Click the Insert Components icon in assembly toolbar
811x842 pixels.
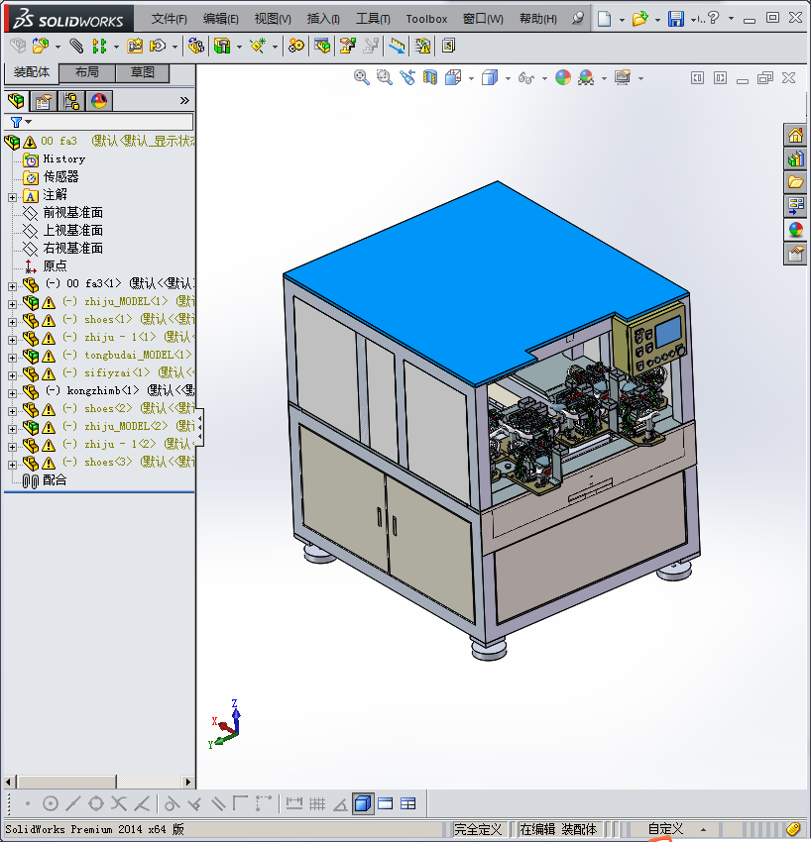tap(40, 47)
